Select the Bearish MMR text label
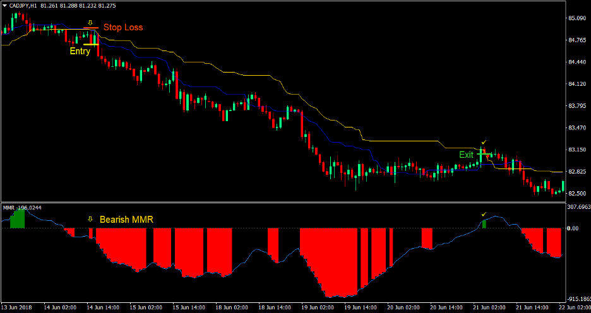This screenshot has width=591, height=313. point(126,219)
